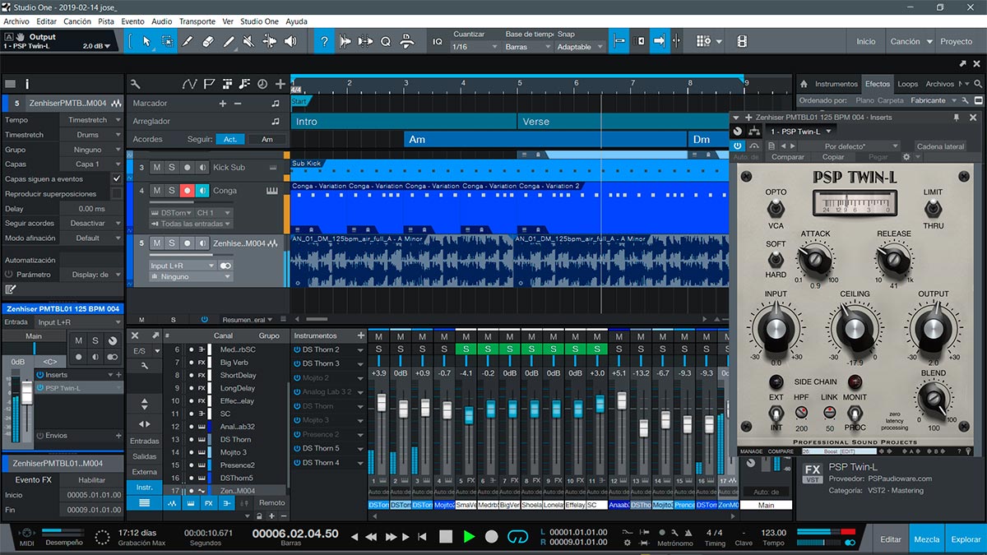
Task: Select the Listen (speaker) tool
Action: [290, 41]
